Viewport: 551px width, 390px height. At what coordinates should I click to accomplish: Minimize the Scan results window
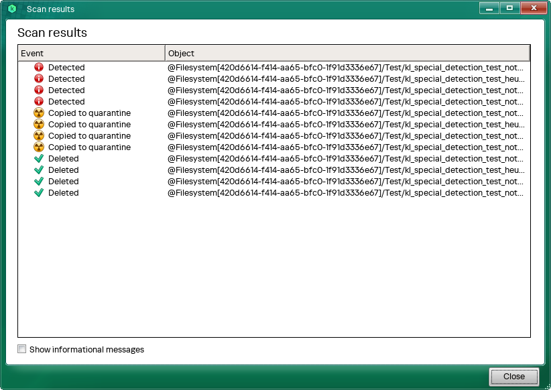489,9
